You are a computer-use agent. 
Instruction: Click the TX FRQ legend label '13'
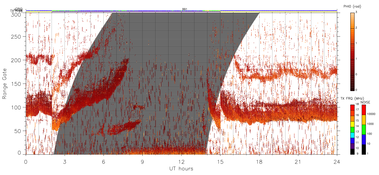[x=357, y=132]
